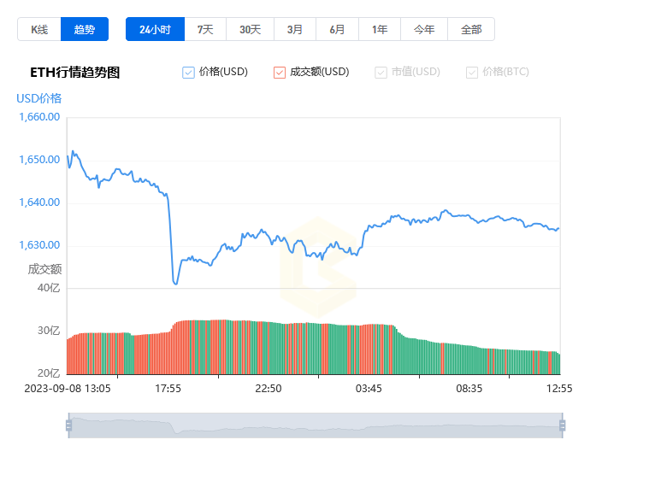Choose the 7天 time range
Screen dimensions: 667x481
pyautogui.click(x=205, y=29)
